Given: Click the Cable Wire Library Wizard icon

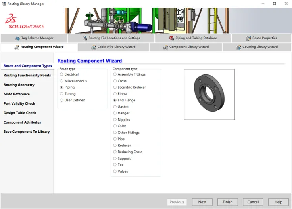Looking at the screenshot, I should click(x=94, y=47).
